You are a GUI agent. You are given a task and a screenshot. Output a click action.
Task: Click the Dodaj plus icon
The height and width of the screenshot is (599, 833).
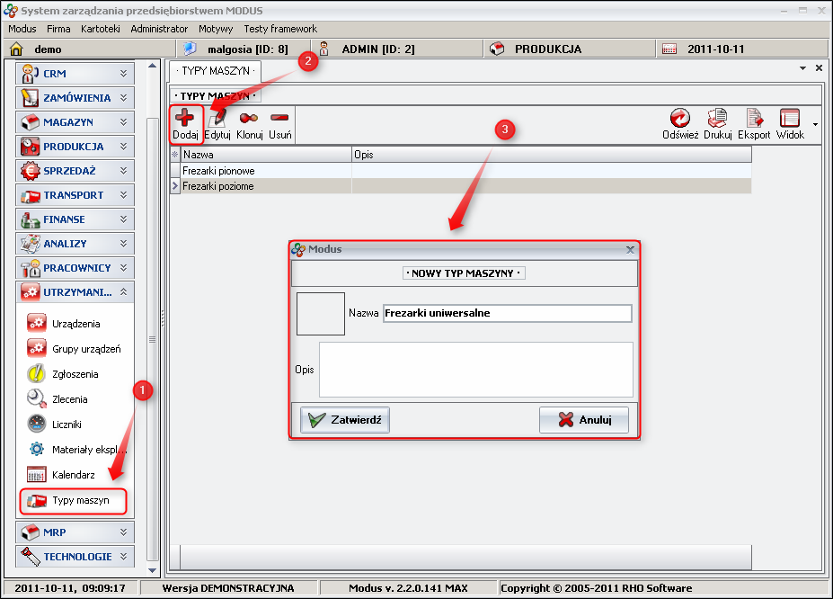click(x=185, y=118)
